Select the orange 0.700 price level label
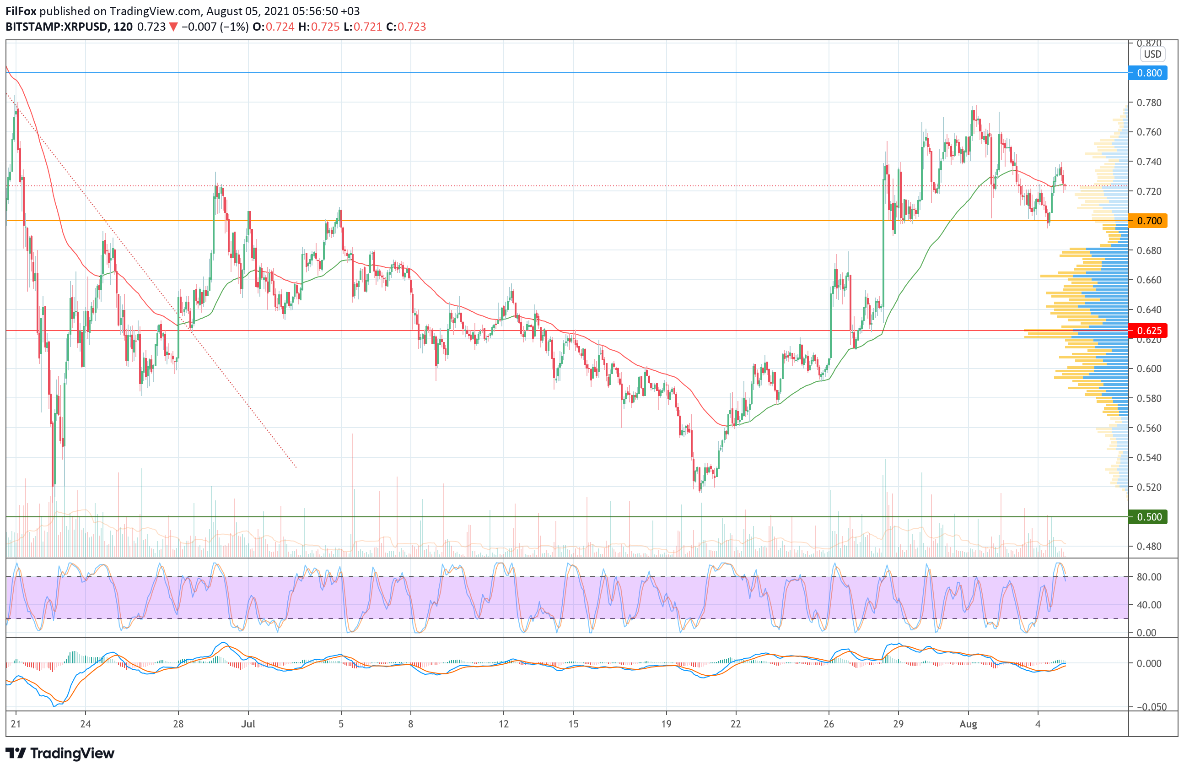The width and height of the screenshot is (1184, 770). [x=1149, y=221]
